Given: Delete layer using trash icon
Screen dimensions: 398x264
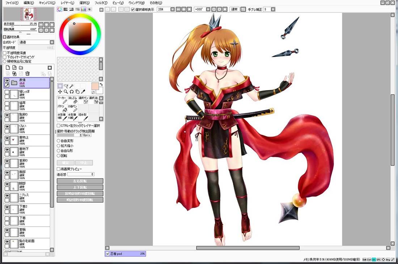Looking at the screenshot, I should click(x=27, y=73).
